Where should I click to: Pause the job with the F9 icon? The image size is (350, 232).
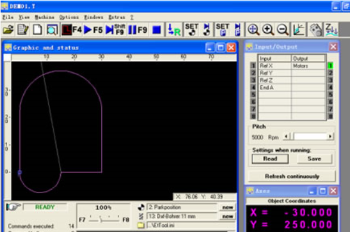tap(138, 30)
